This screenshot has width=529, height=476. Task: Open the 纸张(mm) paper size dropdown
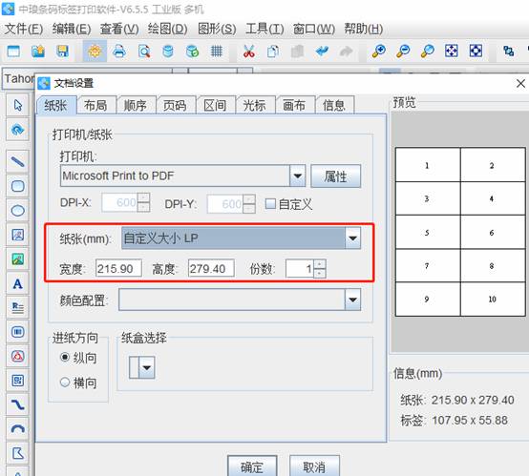(x=353, y=238)
